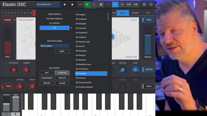The image size is (207, 116).
Task: Switch to the LFO tab
Action: click(147, 13)
